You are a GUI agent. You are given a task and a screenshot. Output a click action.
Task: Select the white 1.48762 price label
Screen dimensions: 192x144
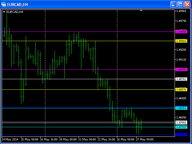pyautogui.click(x=181, y=79)
